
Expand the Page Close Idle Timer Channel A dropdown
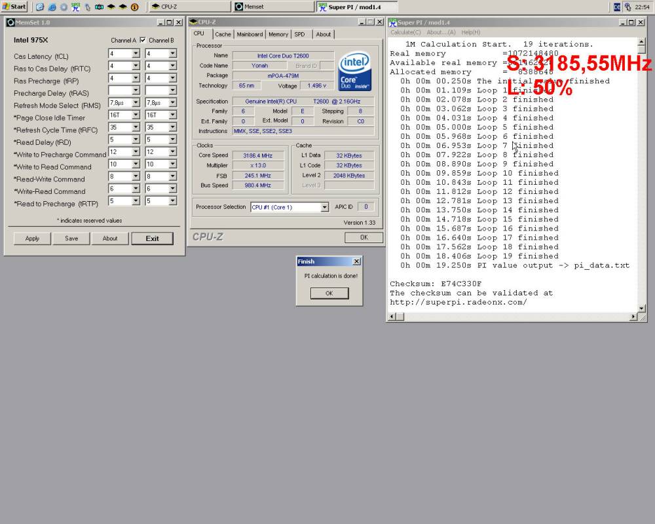click(136, 115)
